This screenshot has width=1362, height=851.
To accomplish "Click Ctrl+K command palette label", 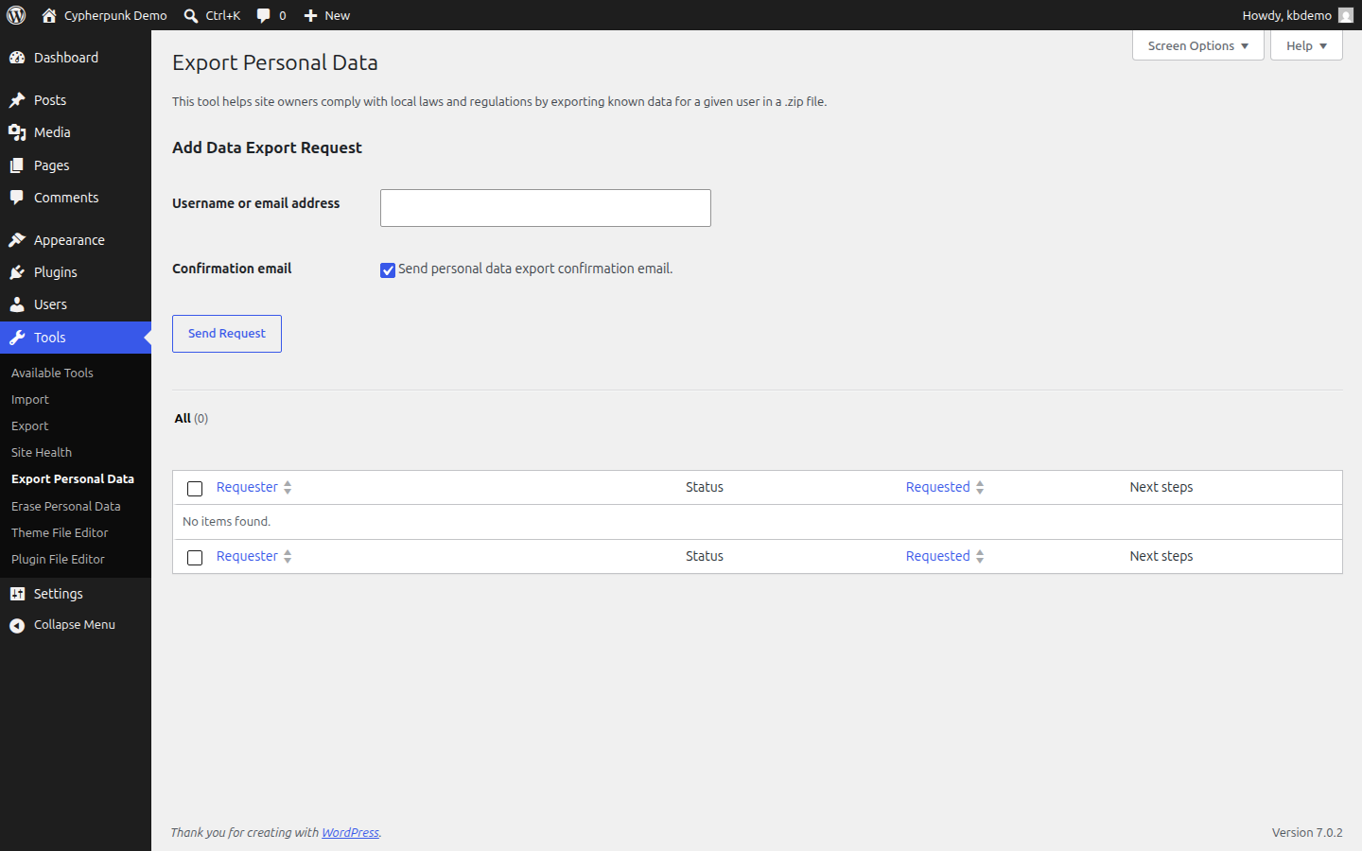I will tap(223, 15).
